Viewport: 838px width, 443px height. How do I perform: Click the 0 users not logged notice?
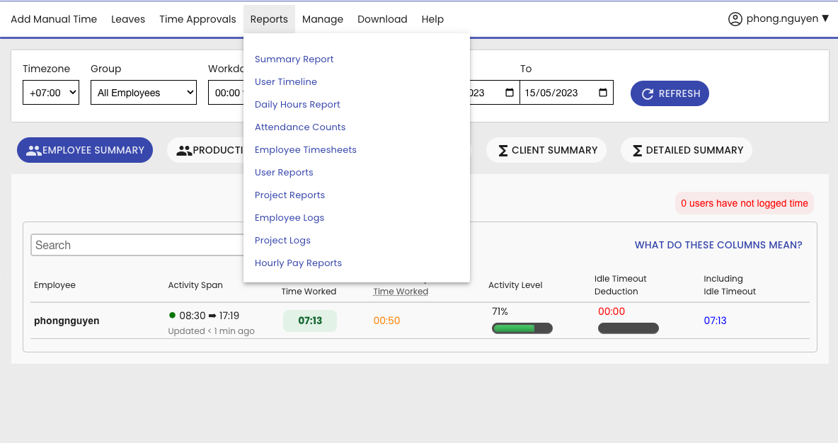coord(744,203)
